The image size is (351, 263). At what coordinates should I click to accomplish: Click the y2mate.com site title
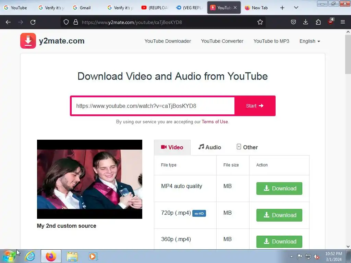62,41
